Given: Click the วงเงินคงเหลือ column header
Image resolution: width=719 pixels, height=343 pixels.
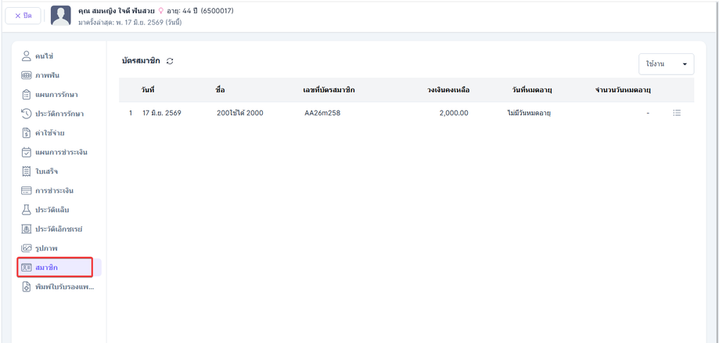Looking at the screenshot, I should (x=448, y=90).
